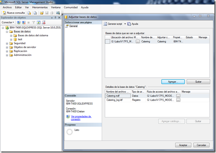216x153 pixels.
Task: Click the save disk icon in toolbar
Action: [x=47, y=13]
